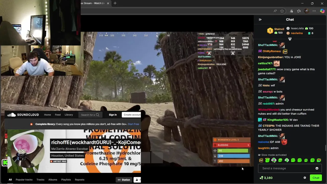The image size is (327, 184).
Task: Switch to the Playlists tab
Action: point(66,180)
